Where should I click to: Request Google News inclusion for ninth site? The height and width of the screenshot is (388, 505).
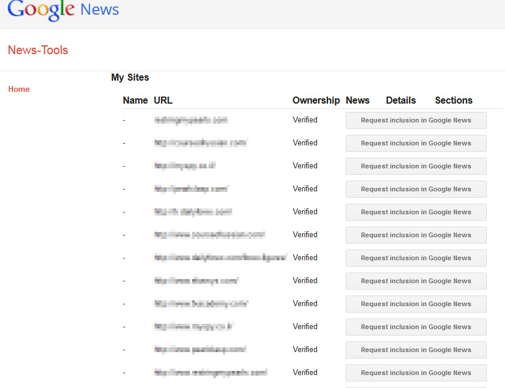(x=416, y=304)
